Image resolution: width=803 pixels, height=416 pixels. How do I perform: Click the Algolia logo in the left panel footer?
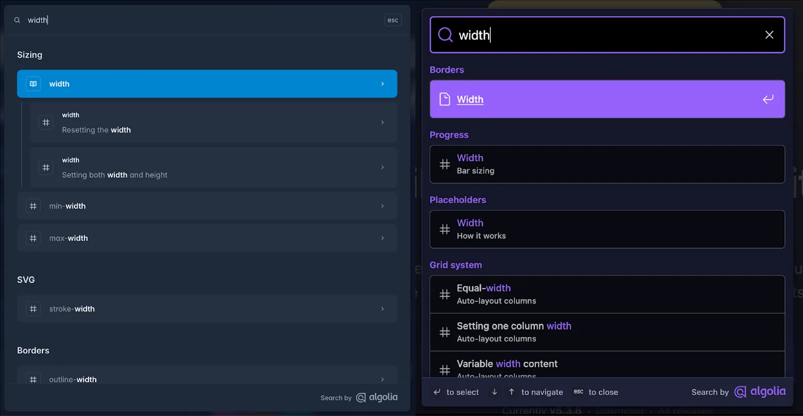click(377, 397)
